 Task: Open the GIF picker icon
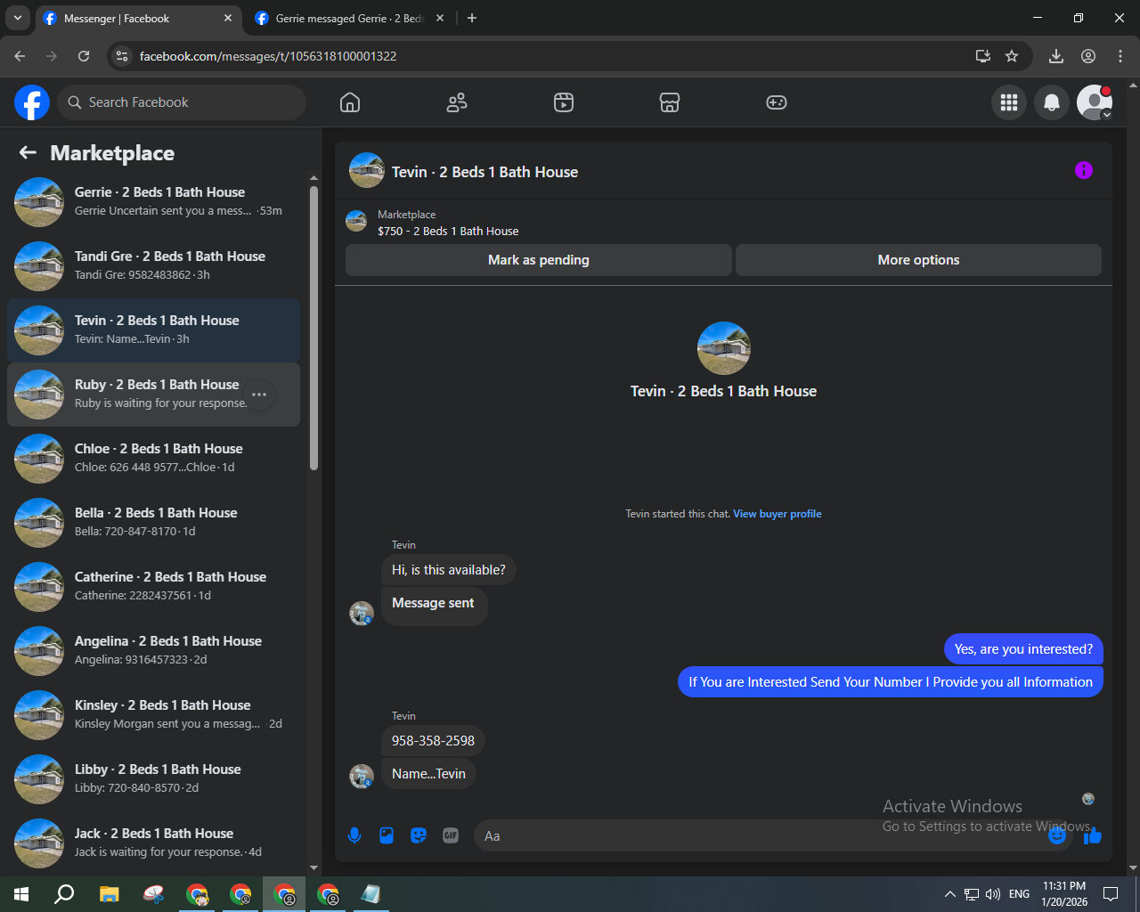click(451, 835)
